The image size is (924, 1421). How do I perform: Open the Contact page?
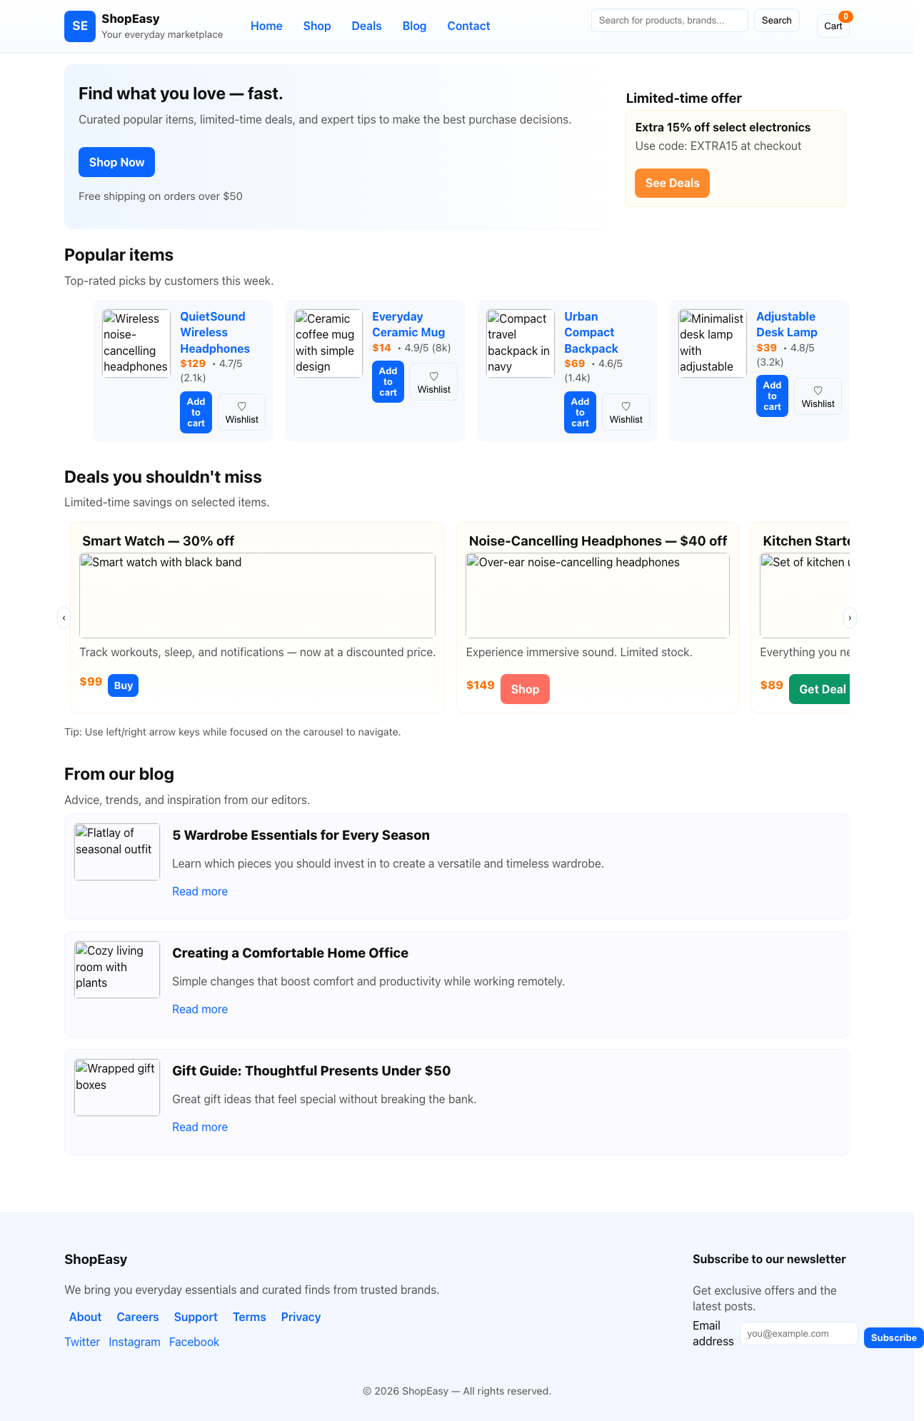click(468, 26)
